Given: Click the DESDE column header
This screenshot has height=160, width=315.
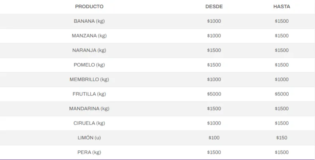Looking at the screenshot, I should (214, 7).
